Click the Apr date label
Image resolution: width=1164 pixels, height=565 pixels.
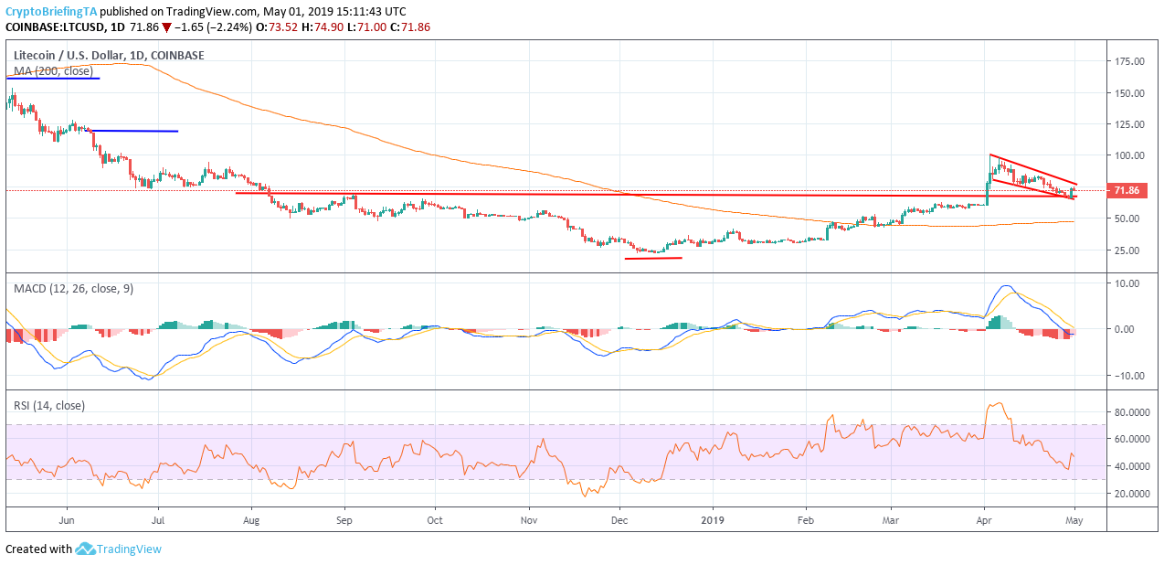coord(984,519)
